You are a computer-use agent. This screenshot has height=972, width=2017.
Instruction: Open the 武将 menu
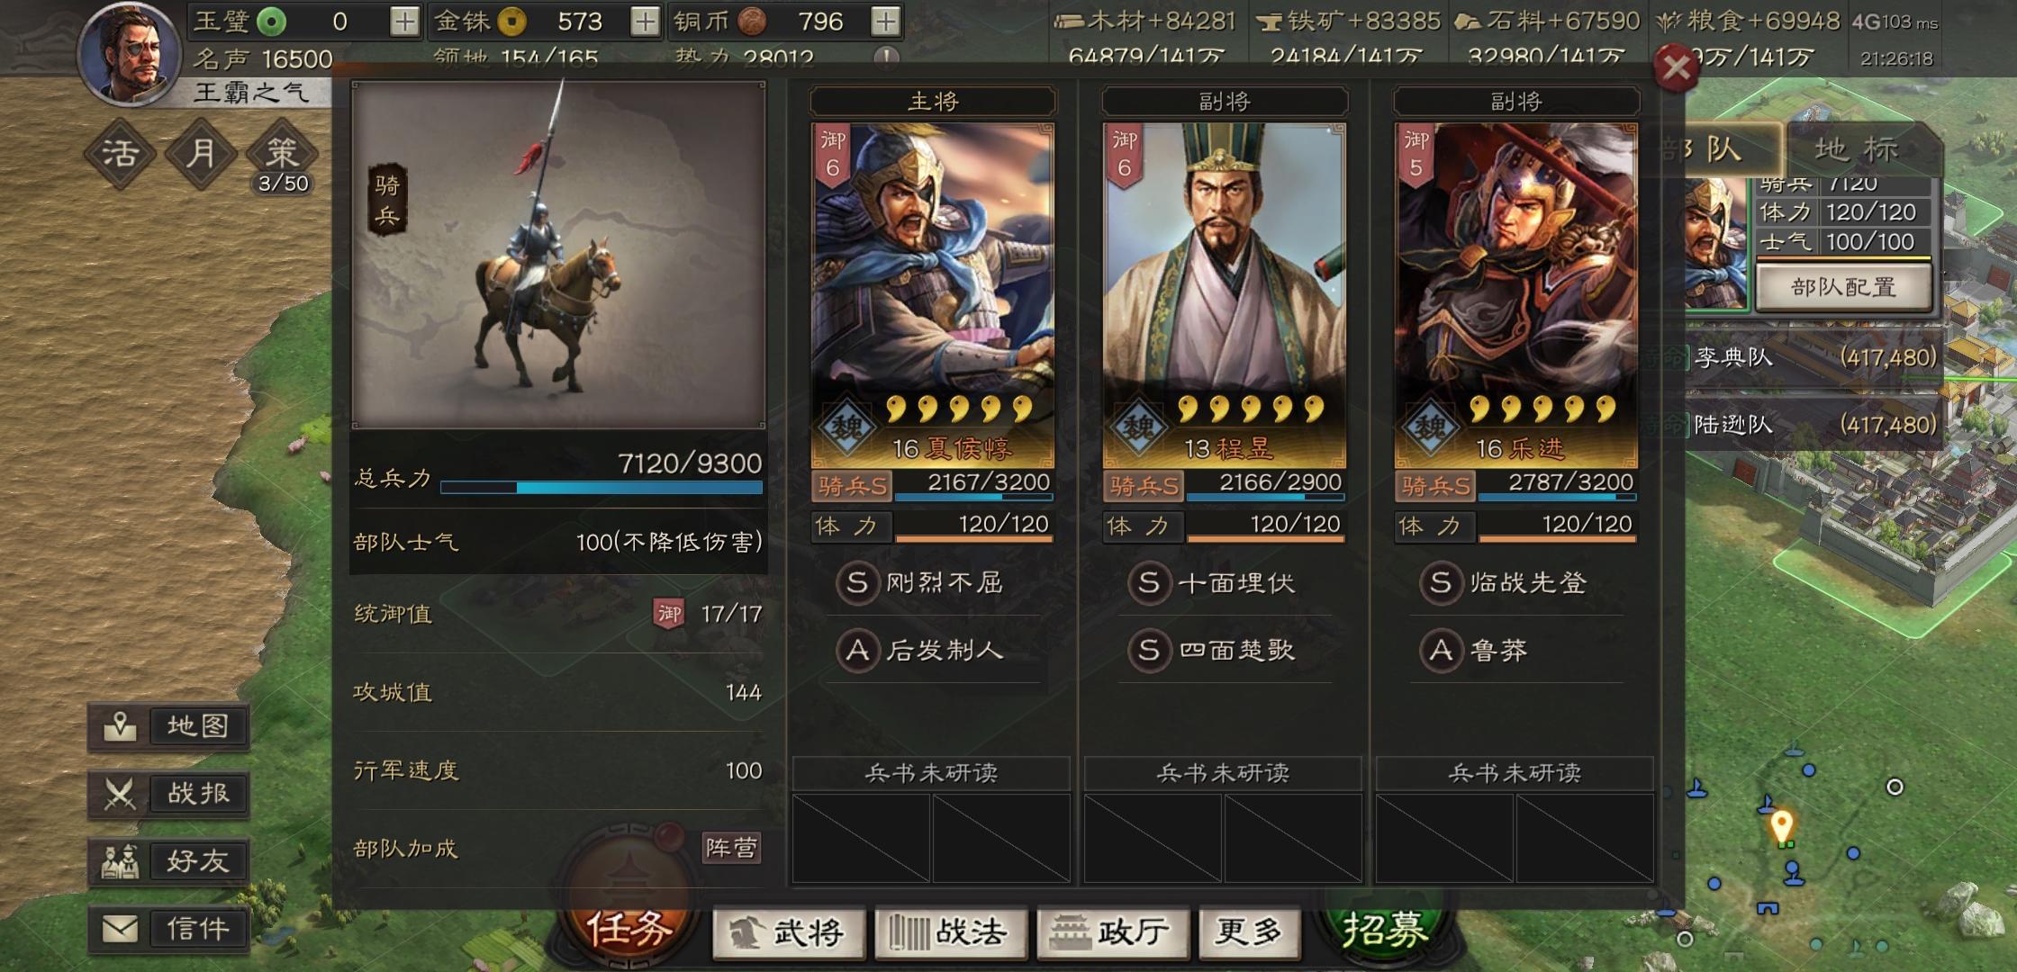pos(789,932)
